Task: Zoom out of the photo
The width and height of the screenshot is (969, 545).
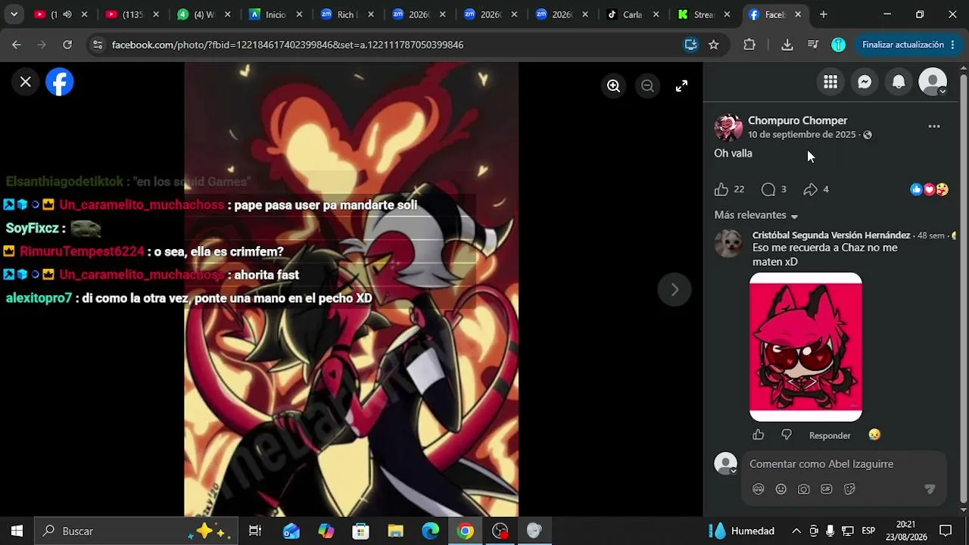Action: 647,86
